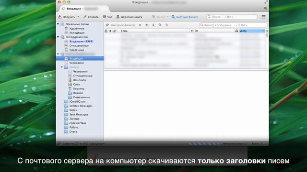Open the hamburger application menu
Viewport: 307px width, 172px height.
[x=263, y=17]
